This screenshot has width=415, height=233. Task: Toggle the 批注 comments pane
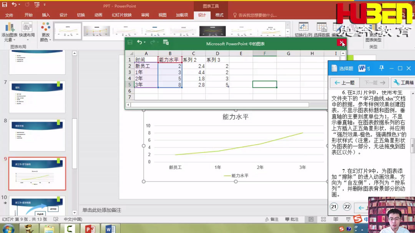pyautogui.click(x=292, y=219)
